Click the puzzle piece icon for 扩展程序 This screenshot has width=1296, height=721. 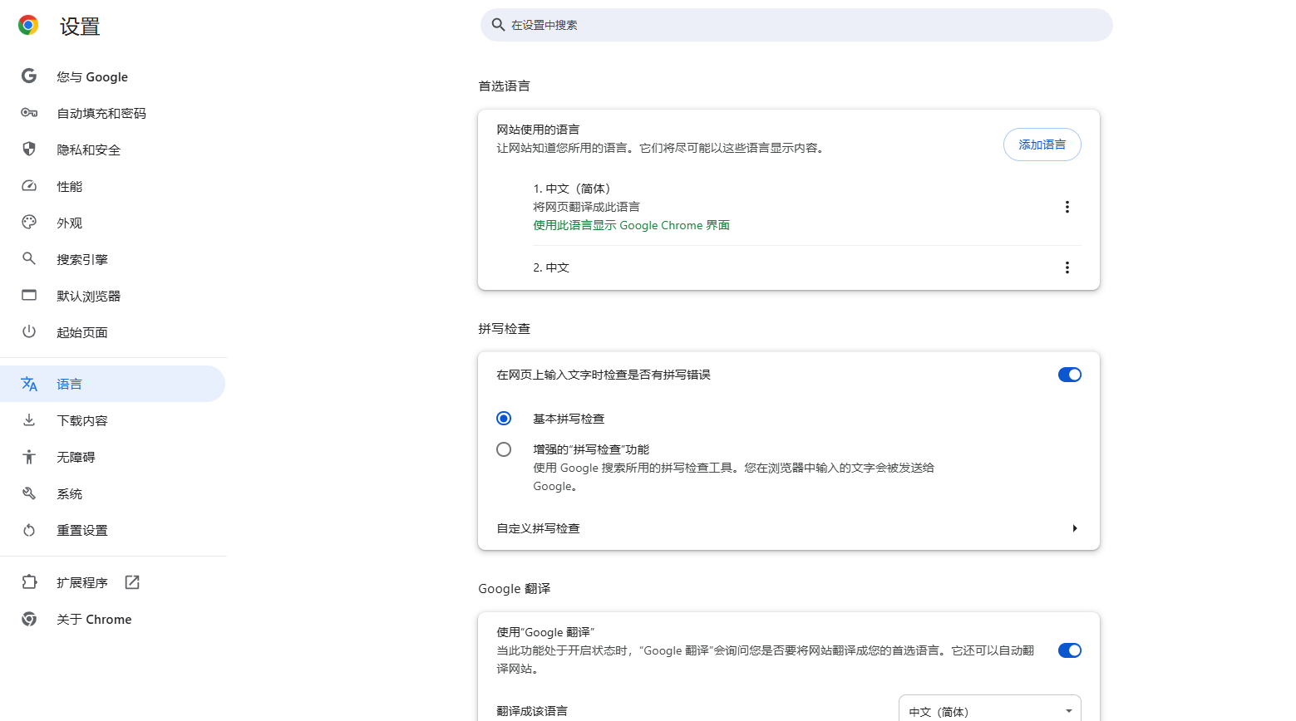[29, 582]
